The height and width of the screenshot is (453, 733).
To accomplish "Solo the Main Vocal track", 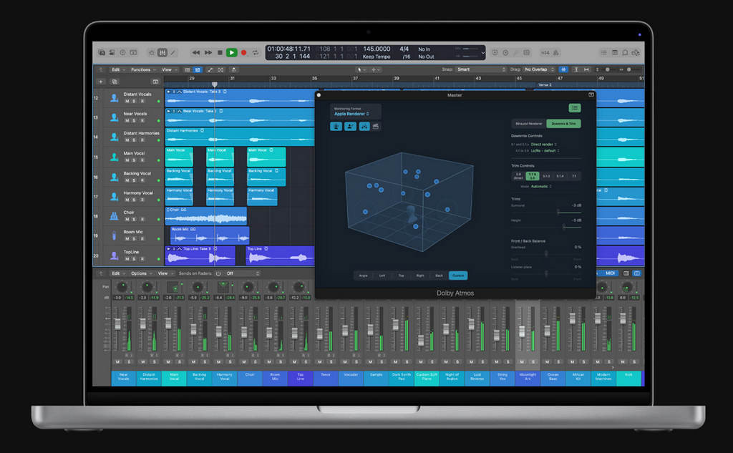I will click(134, 160).
